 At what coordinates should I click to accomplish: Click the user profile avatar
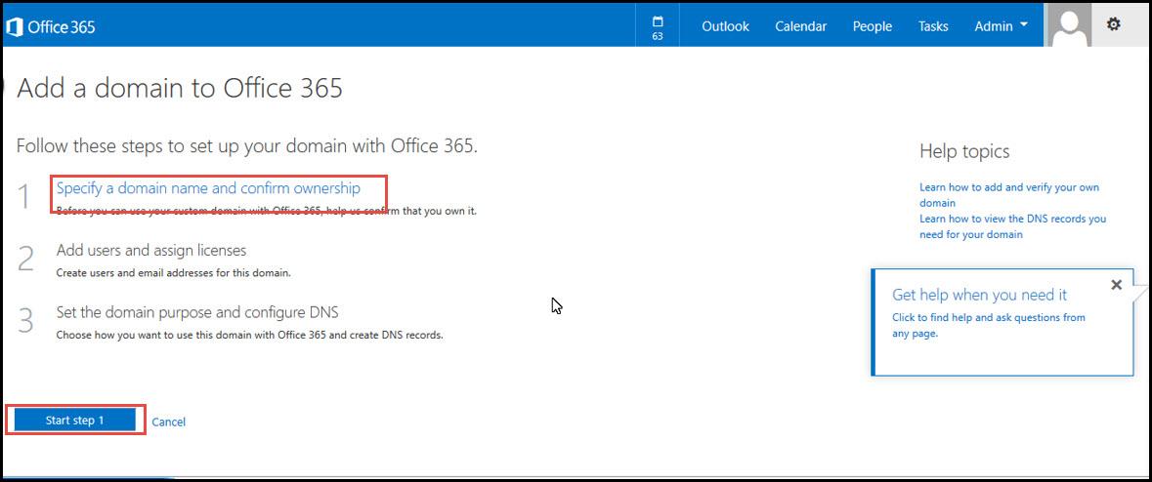(1070, 25)
